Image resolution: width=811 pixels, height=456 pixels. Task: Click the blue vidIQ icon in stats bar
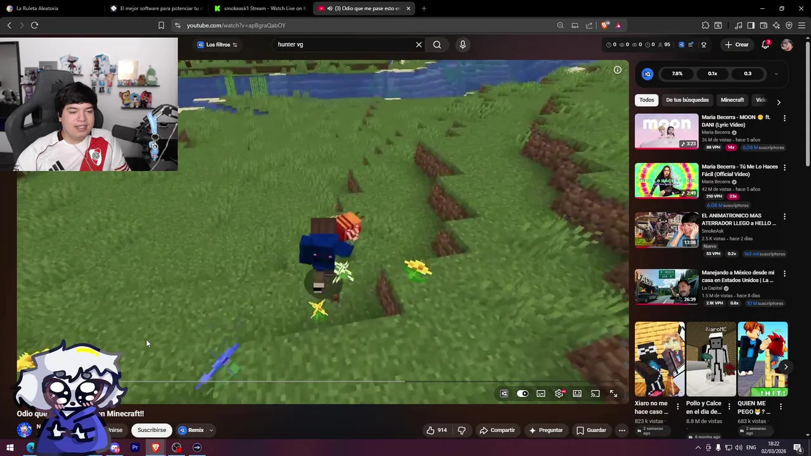682,44
